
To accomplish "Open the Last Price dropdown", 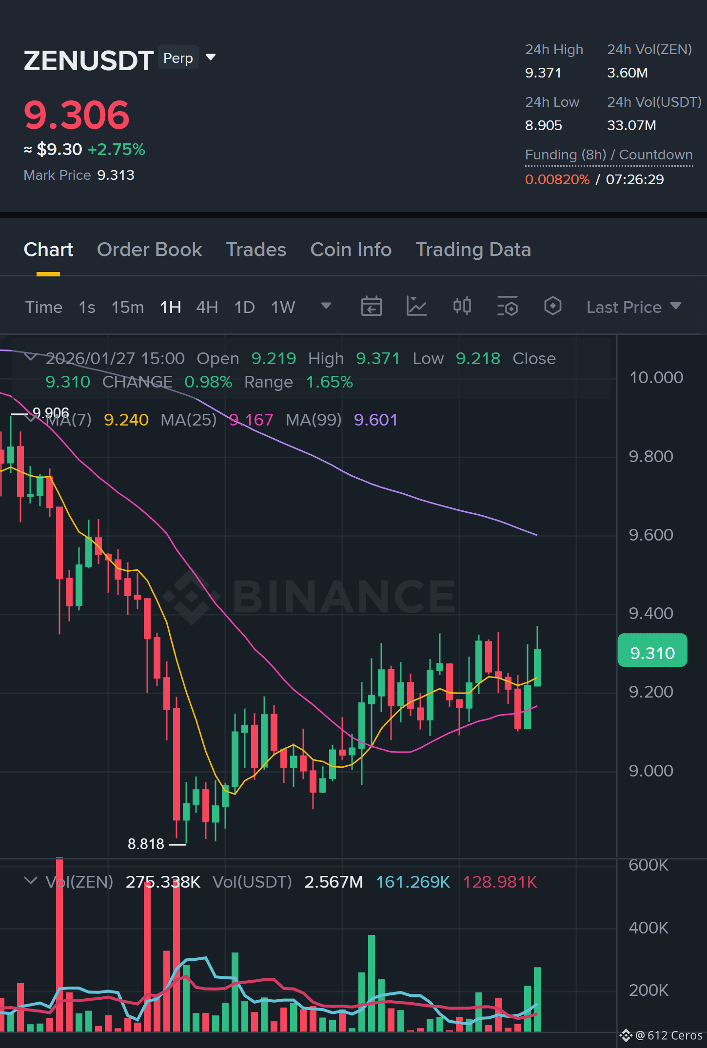I will click(x=634, y=307).
